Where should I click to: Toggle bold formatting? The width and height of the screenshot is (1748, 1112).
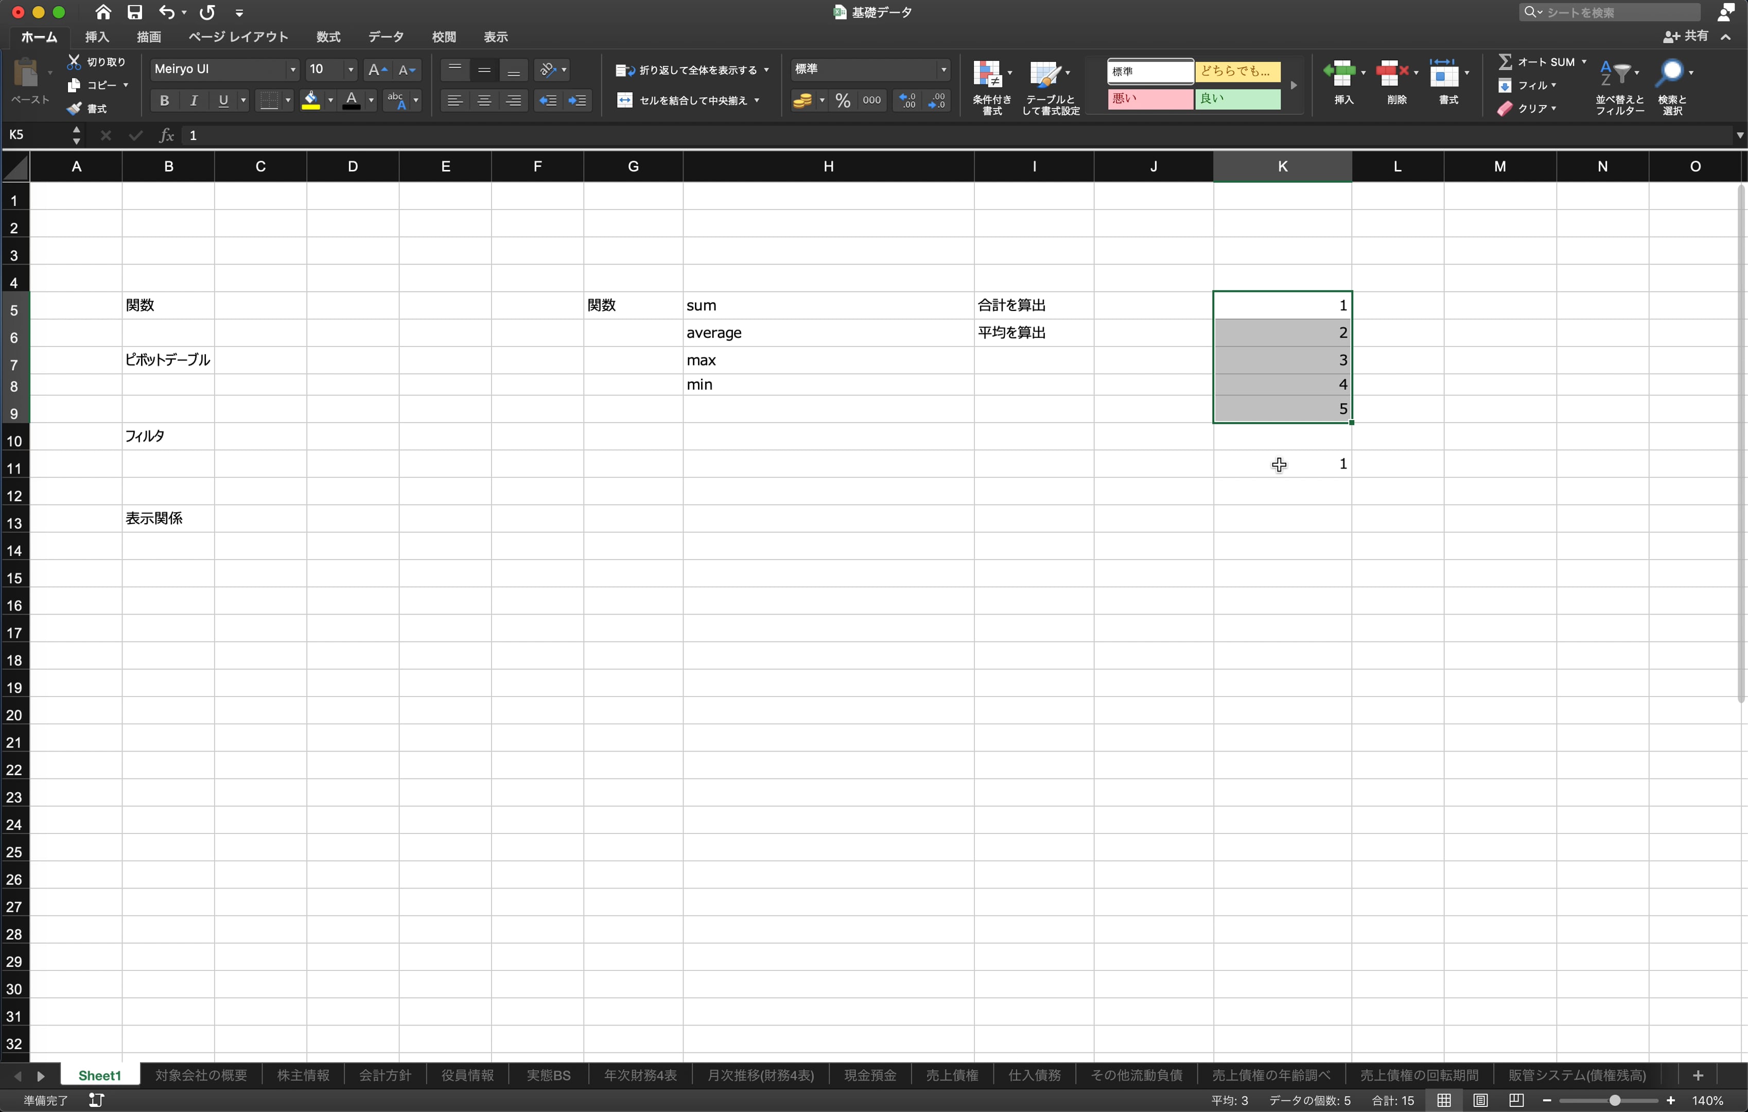click(164, 100)
